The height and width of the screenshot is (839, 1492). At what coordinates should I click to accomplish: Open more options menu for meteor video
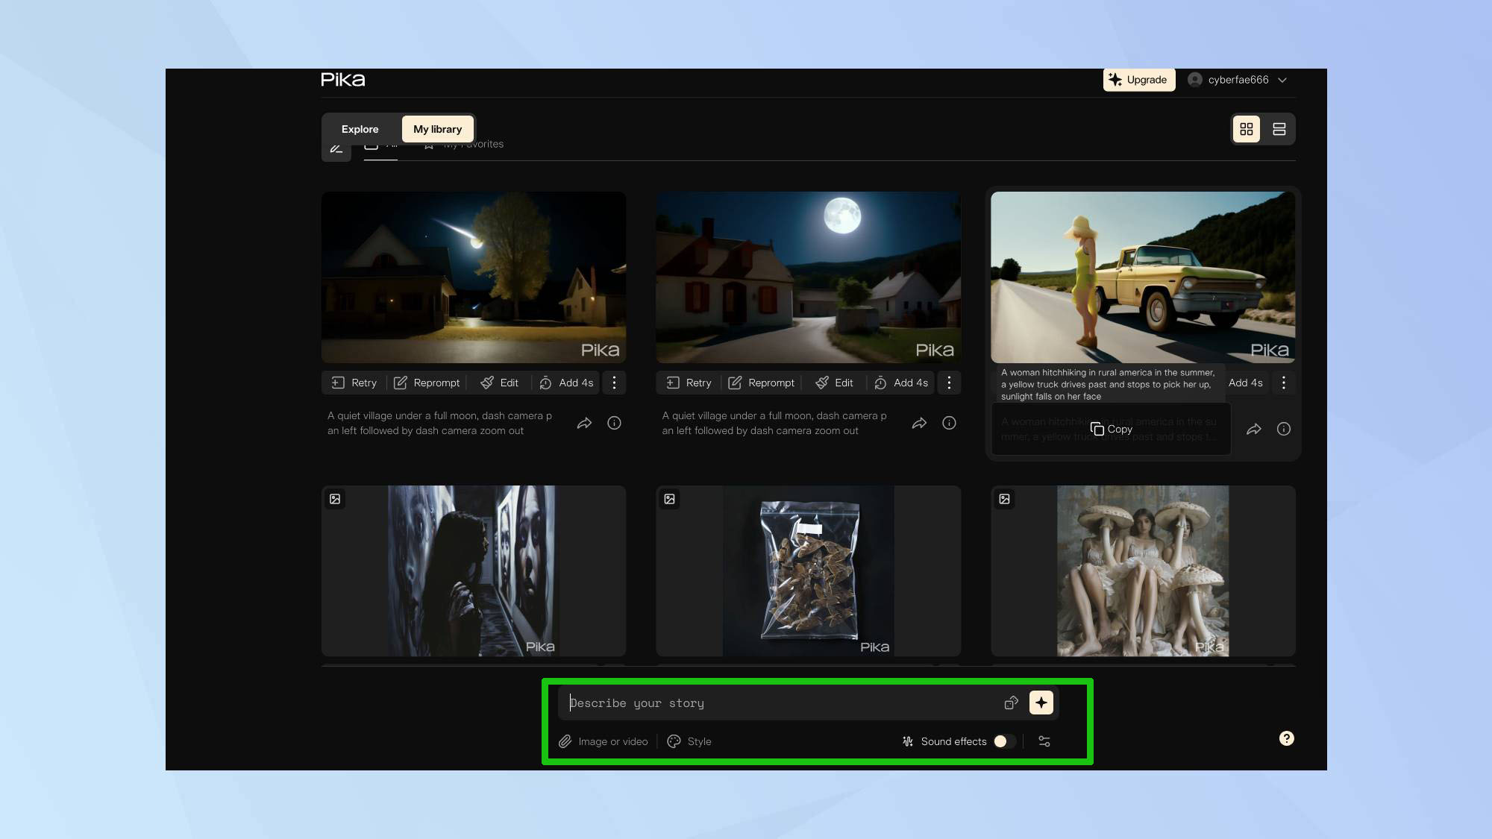[614, 383]
